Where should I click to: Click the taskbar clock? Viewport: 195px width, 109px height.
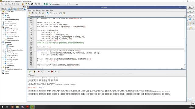tap(192, 107)
